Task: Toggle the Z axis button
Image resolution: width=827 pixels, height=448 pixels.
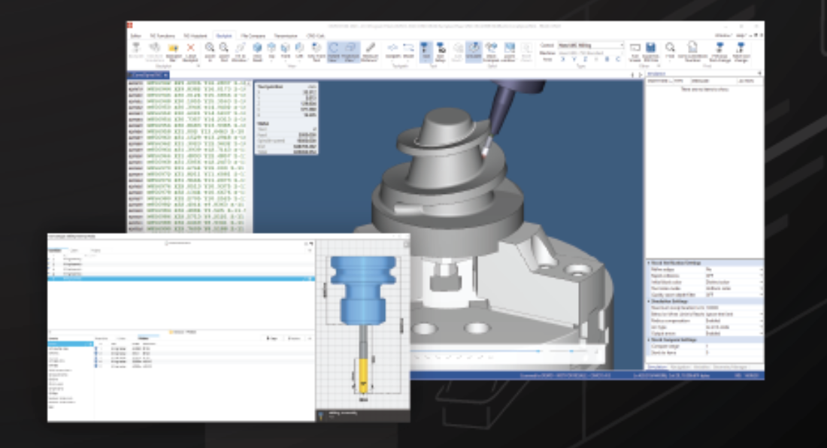Action: pos(585,59)
